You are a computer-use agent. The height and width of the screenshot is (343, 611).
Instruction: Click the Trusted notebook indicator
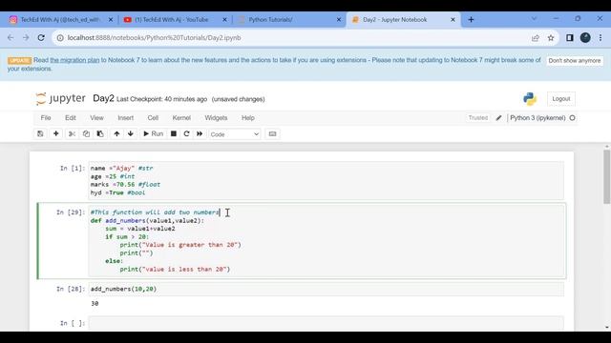478,118
